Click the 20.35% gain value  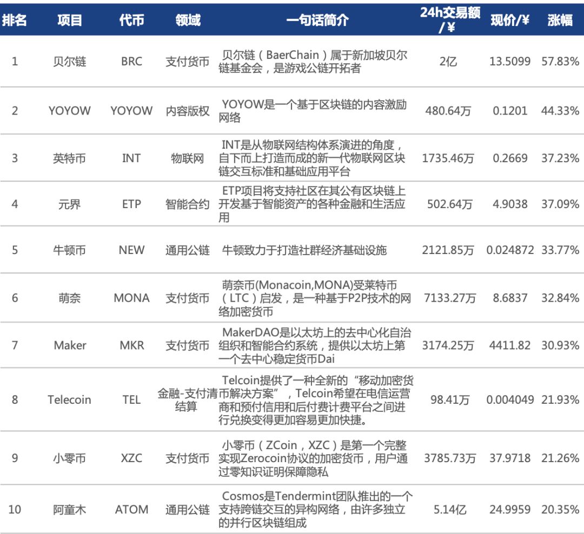pos(560,509)
